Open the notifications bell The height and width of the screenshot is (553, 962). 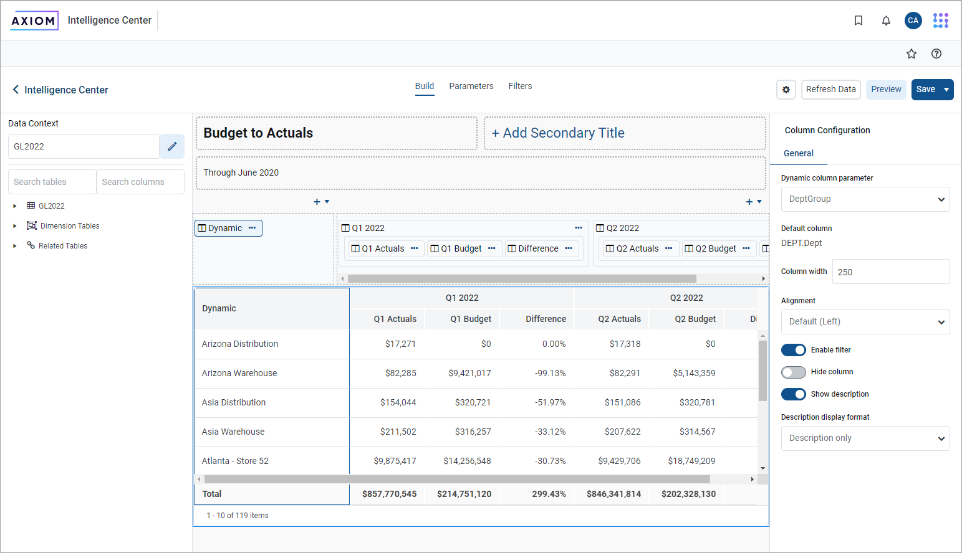[886, 21]
